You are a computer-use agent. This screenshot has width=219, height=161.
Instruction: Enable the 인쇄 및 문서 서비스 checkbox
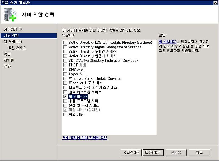[65, 105]
